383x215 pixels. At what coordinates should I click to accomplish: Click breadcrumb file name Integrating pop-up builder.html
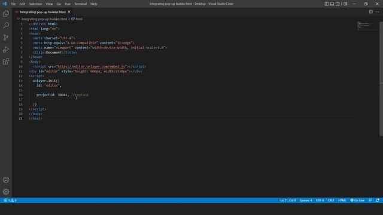point(44,19)
